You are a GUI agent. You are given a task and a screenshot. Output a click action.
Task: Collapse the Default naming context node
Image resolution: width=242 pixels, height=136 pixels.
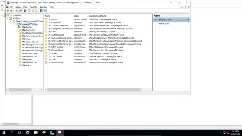point(11,21)
